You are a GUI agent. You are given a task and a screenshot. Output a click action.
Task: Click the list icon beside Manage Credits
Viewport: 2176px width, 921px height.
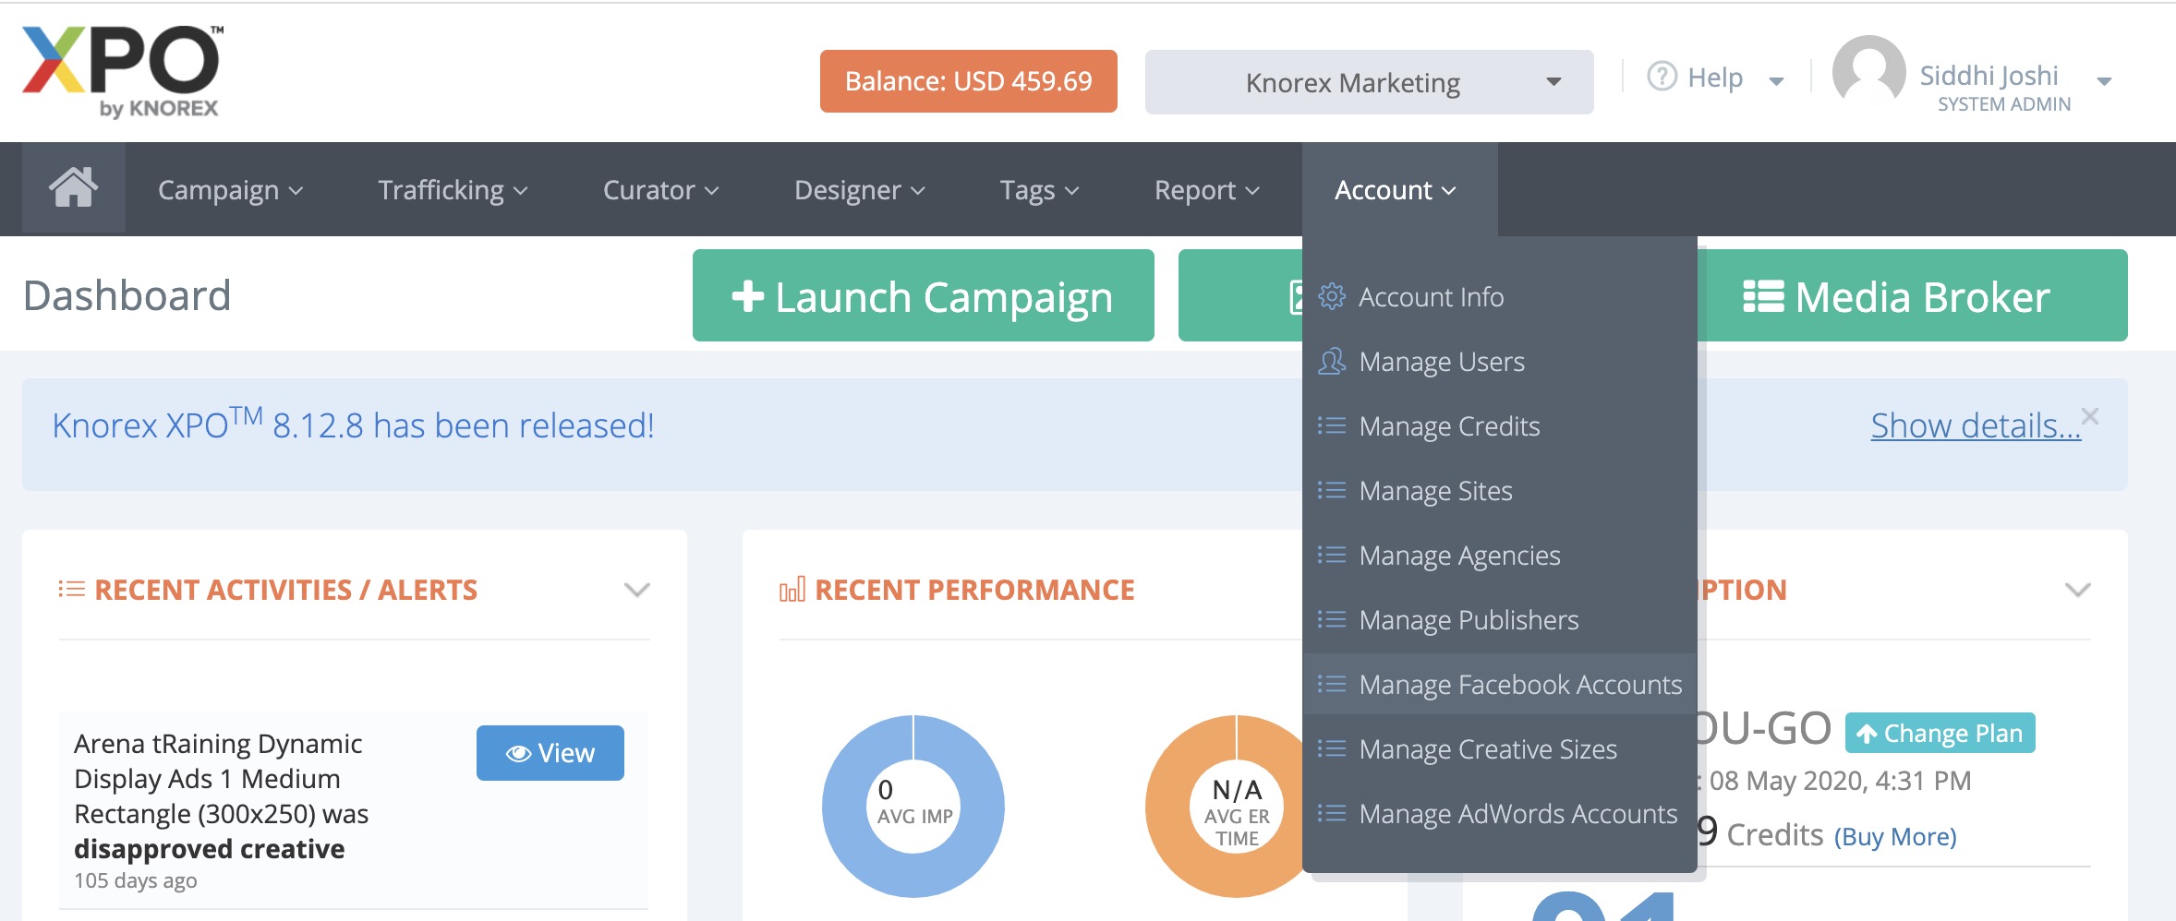pos(1331,425)
